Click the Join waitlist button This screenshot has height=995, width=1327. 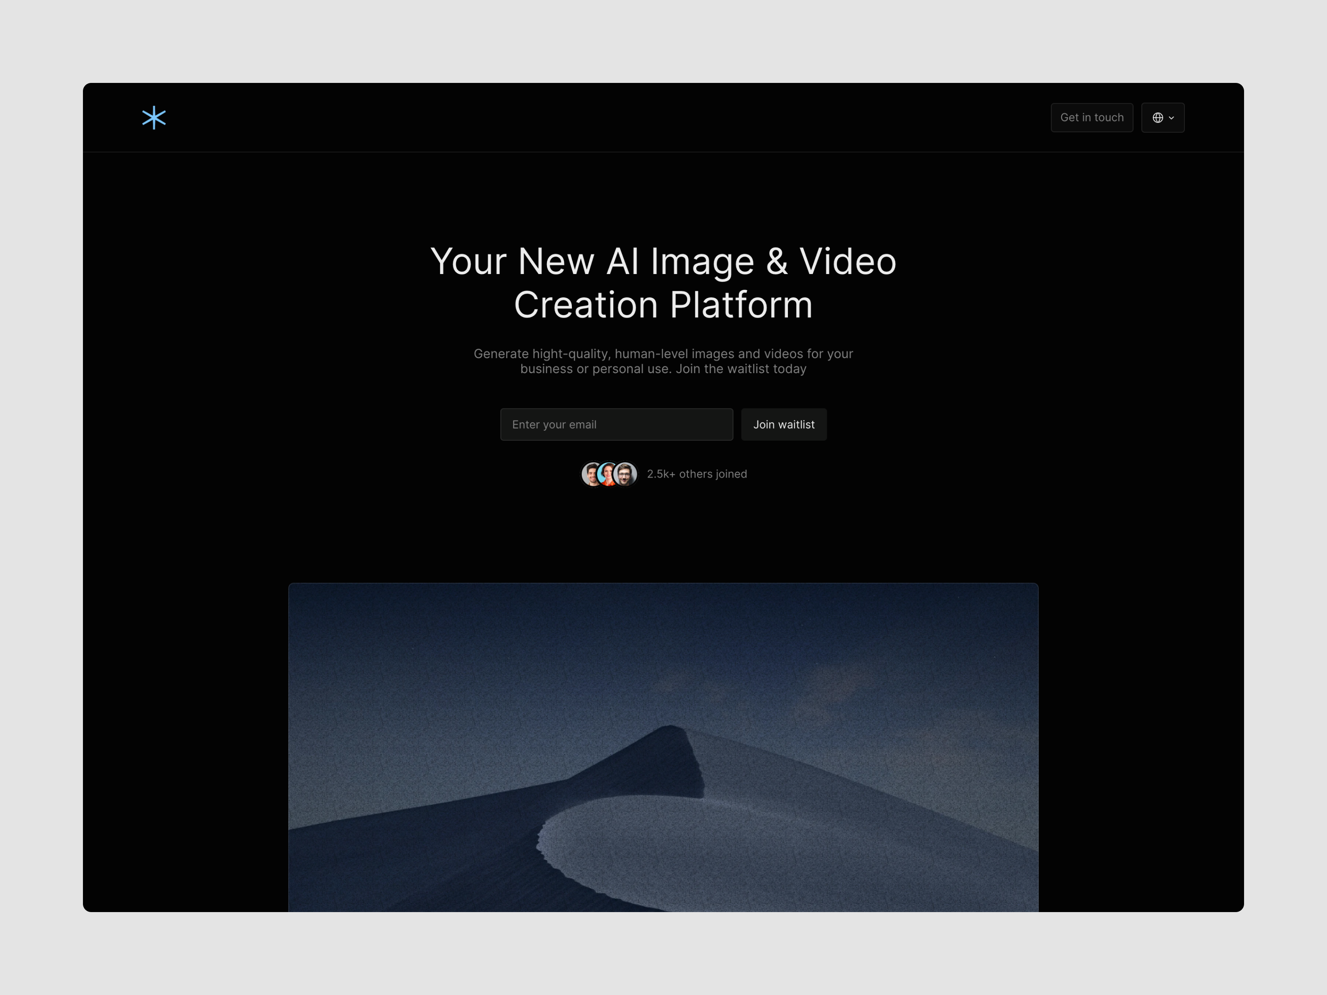[783, 425]
